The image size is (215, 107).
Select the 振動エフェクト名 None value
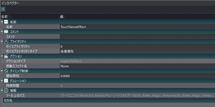point(137,66)
